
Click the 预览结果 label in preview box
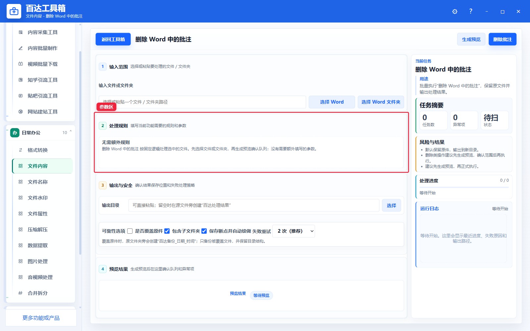pyautogui.click(x=238, y=294)
